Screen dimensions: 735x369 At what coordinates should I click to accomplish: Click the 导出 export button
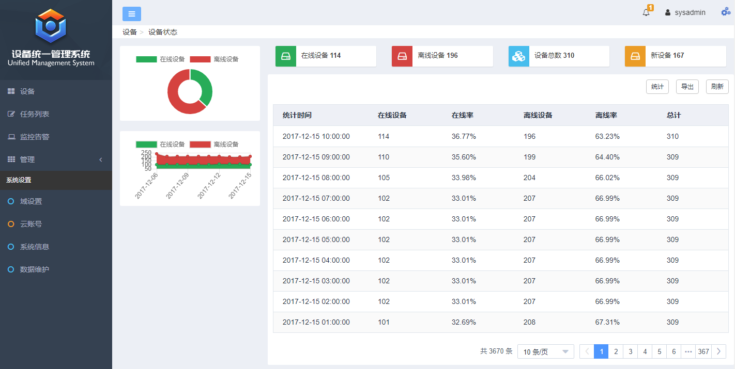point(687,87)
